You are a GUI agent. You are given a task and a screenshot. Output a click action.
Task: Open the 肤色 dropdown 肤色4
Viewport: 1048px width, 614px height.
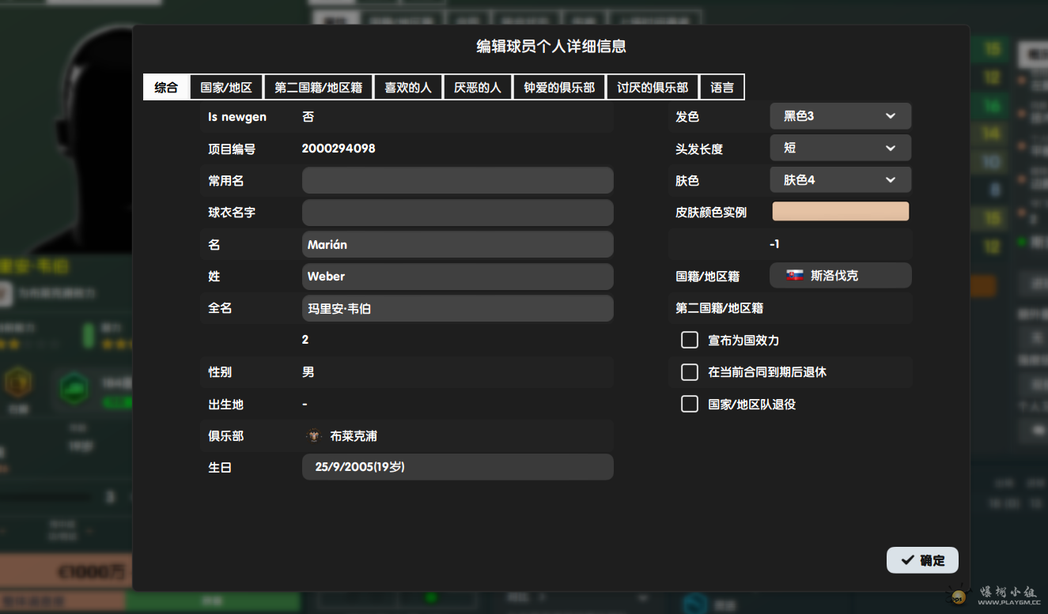pos(840,180)
